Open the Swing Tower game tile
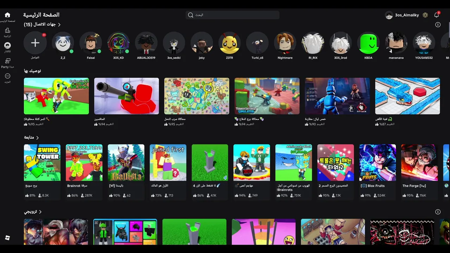Viewport: 450px width, 253px height. [x=42, y=163]
